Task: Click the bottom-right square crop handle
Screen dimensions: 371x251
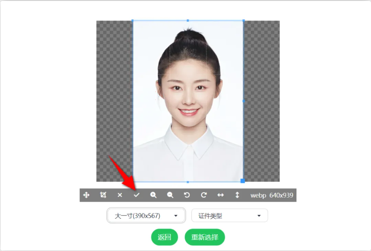Action: (x=243, y=181)
